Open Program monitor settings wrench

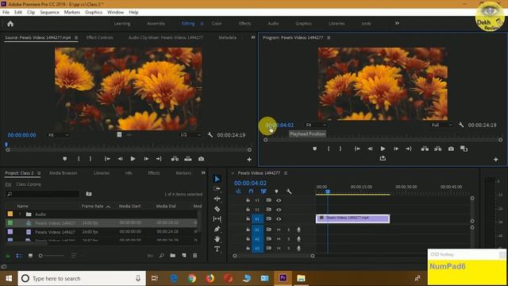tap(461, 125)
